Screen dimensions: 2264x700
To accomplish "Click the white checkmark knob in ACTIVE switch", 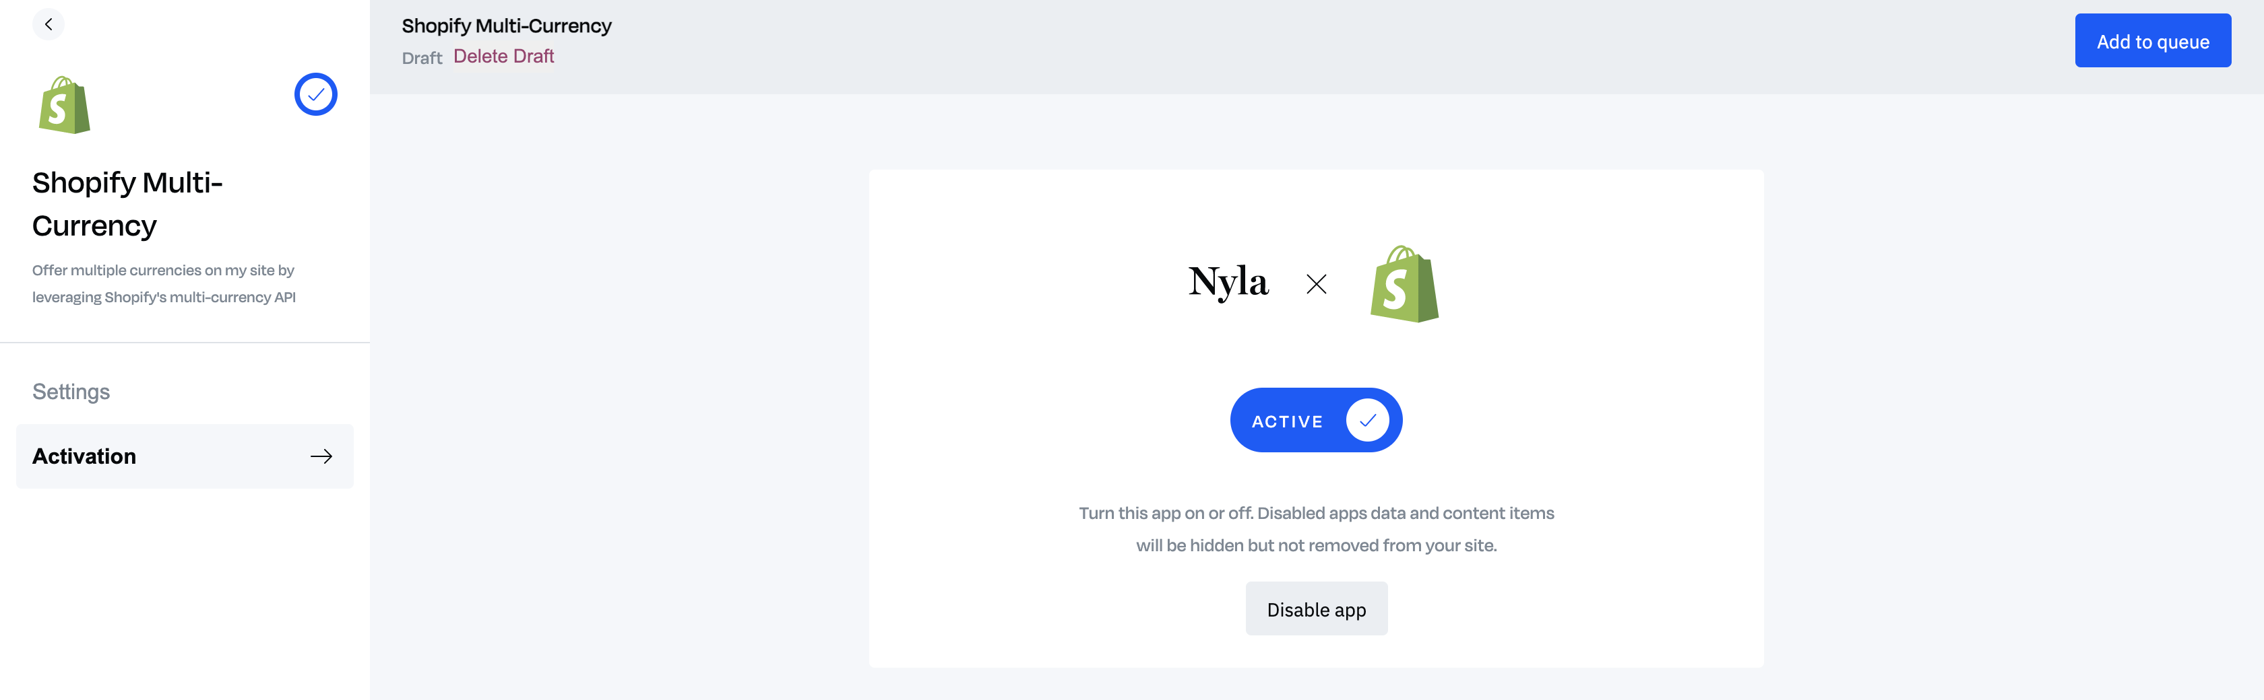I will [x=1366, y=421].
